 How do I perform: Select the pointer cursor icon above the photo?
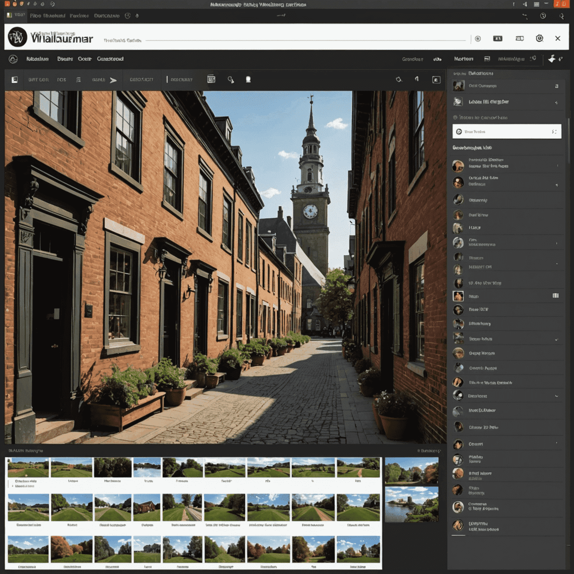click(x=417, y=79)
